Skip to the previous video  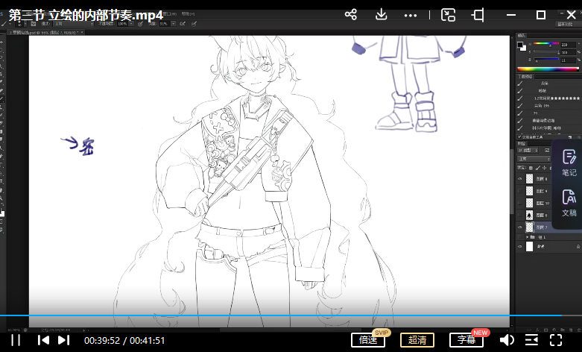(44, 340)
